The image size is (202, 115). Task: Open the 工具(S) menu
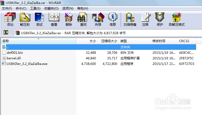point(35,8)
